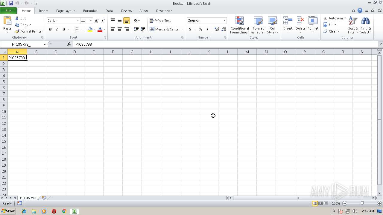Click the Cut scissors icon
The width and height of the screenshot is (383, 215).
17,18
